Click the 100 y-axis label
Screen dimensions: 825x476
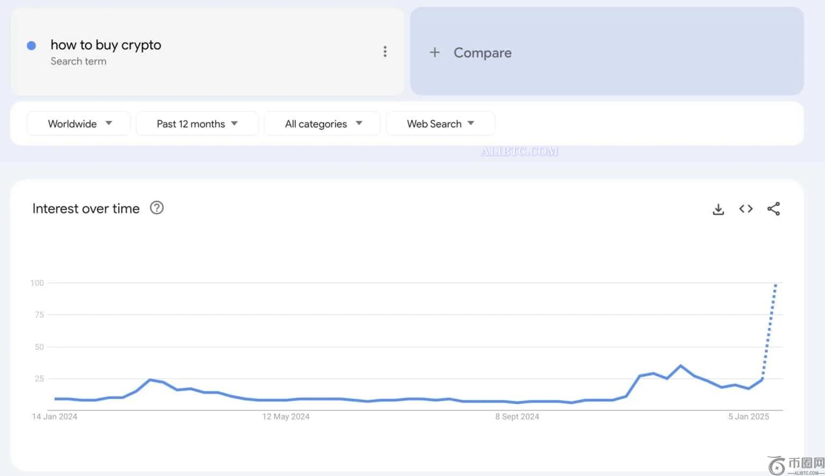(37, 283)
